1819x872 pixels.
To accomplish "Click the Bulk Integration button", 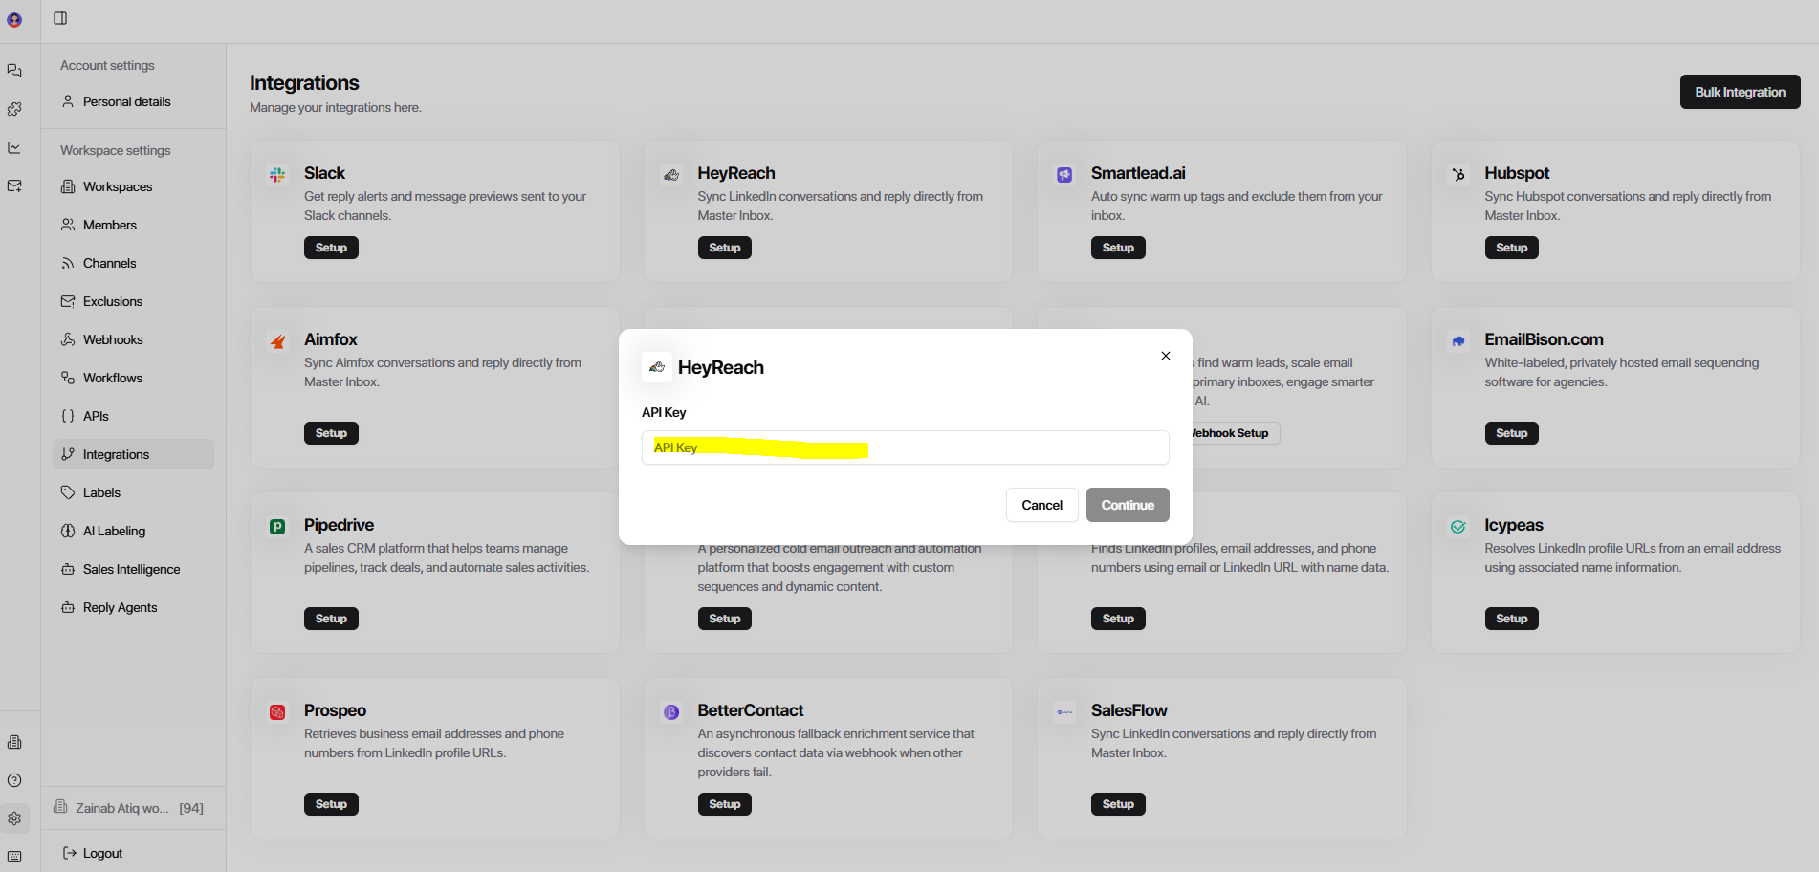I will (1740, 92).
